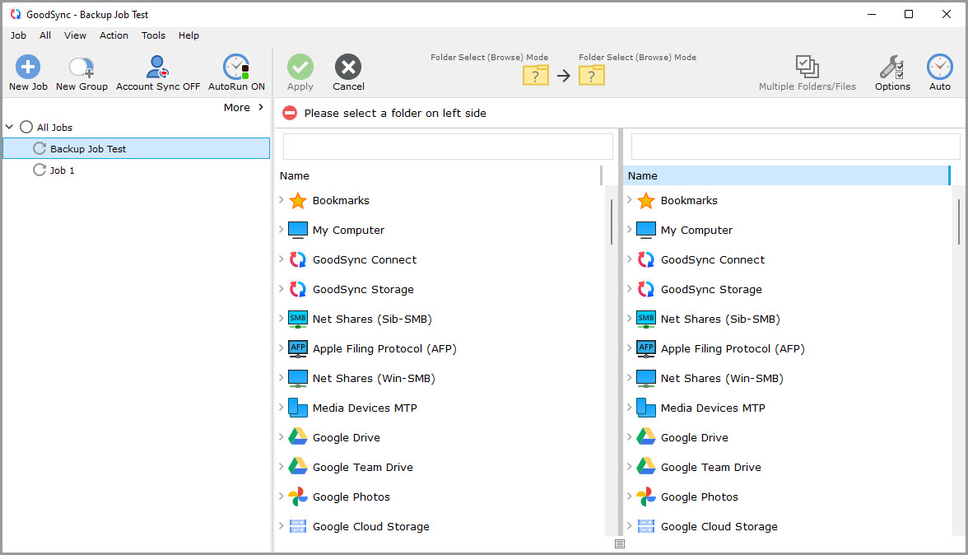Collapse the All Jobs tree
Viewport: 968px width, 555px height.
pyautogui.click(x=10, y=128)
